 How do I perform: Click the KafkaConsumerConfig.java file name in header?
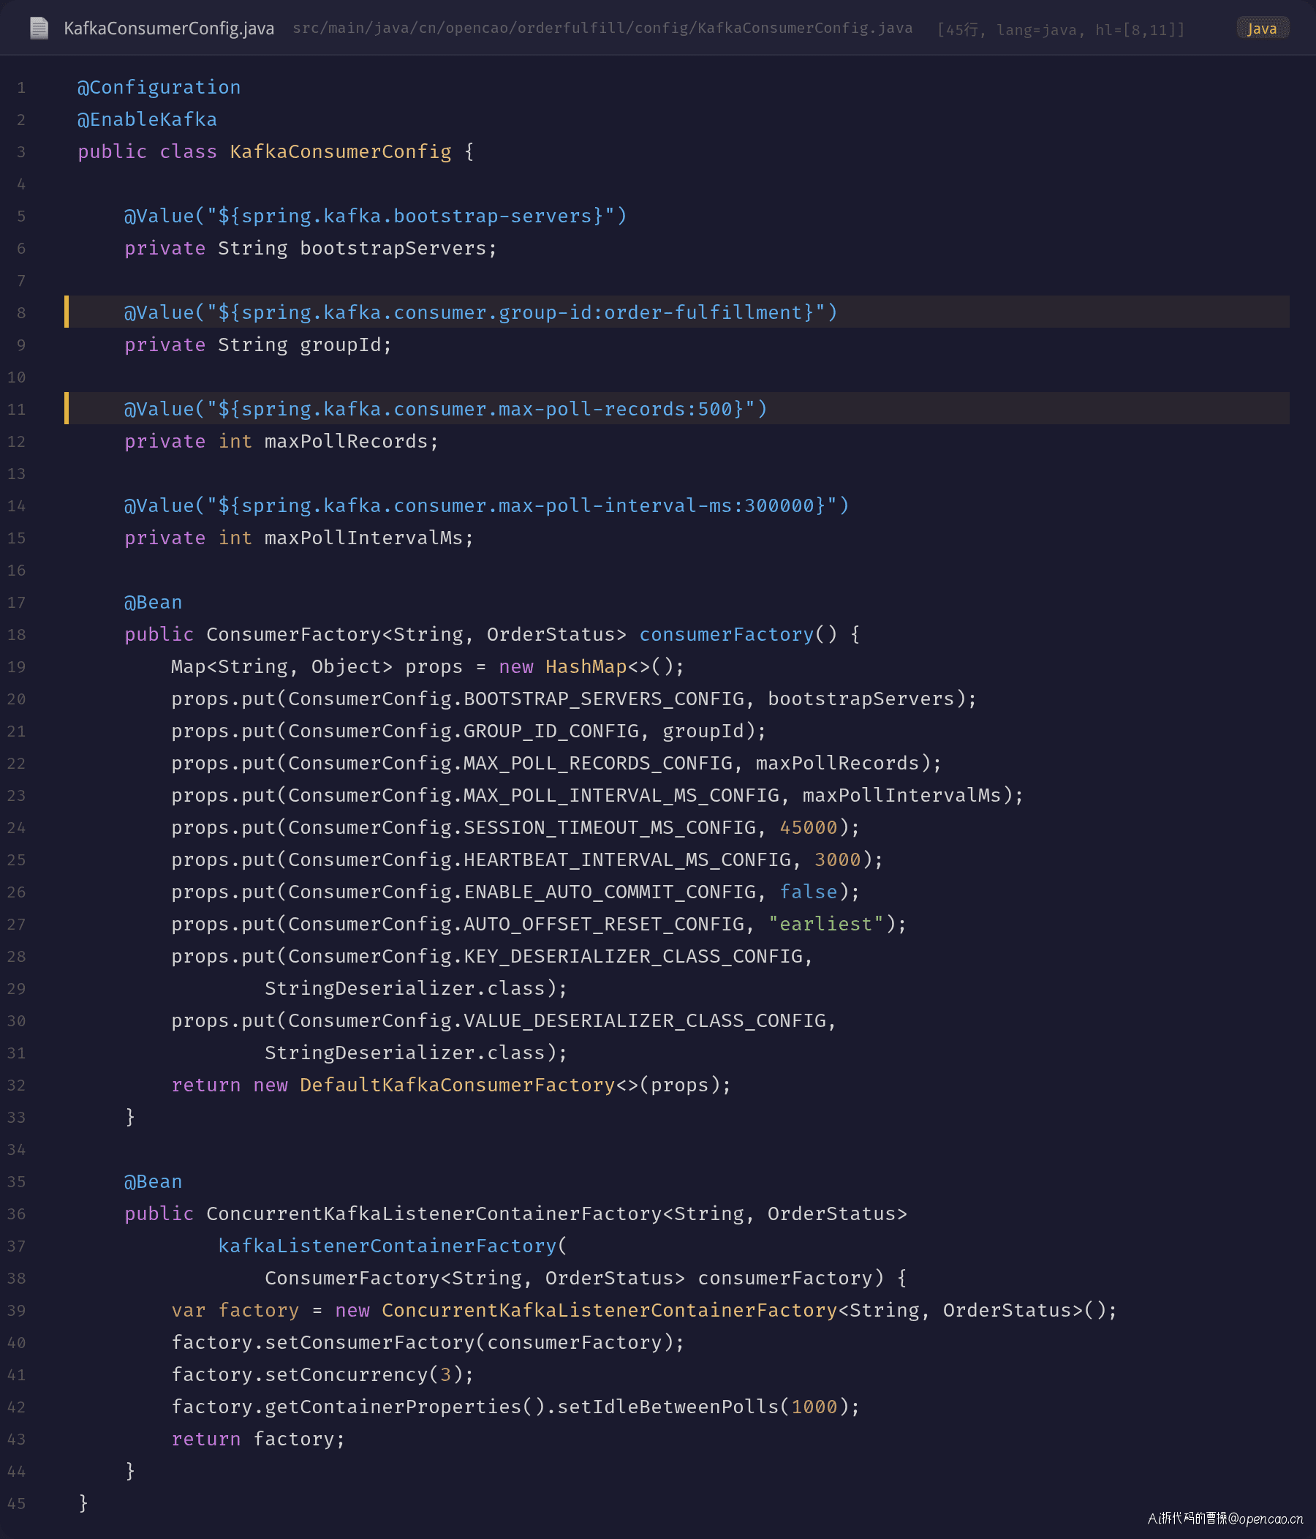point(168,29)
